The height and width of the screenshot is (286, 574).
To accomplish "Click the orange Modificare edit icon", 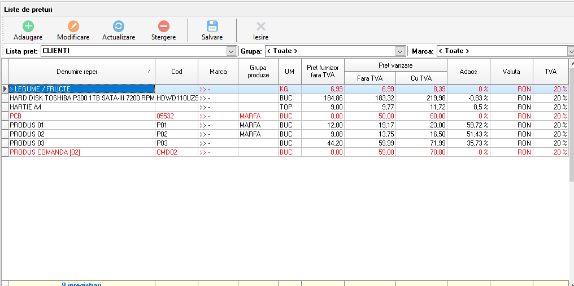I will (x=73, y=26).
